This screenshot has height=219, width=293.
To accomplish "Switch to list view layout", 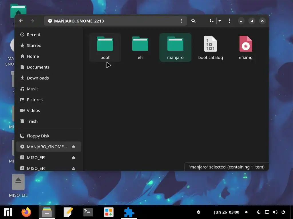I will [211, 21].
